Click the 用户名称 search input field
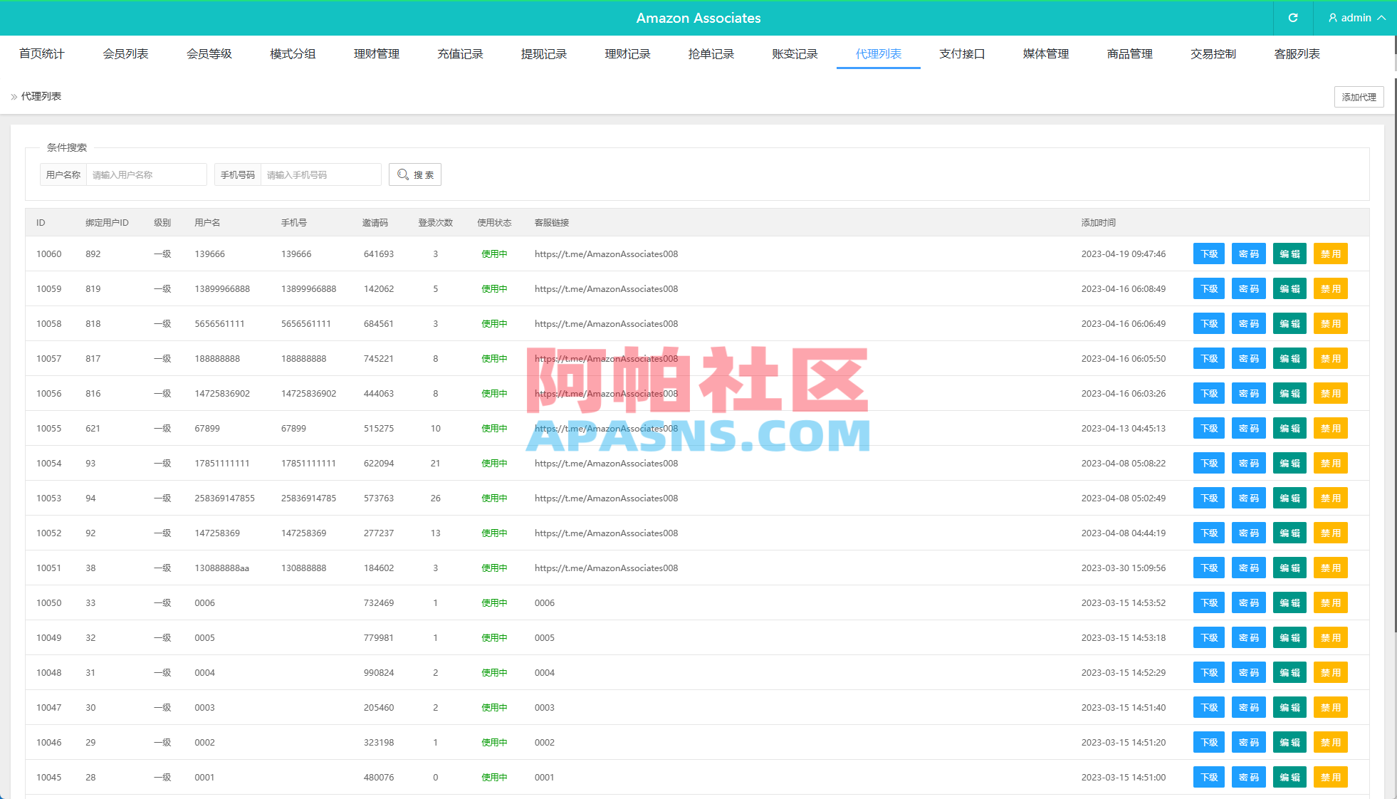This screenshot has height=799, width=1397. click(146, 174)
